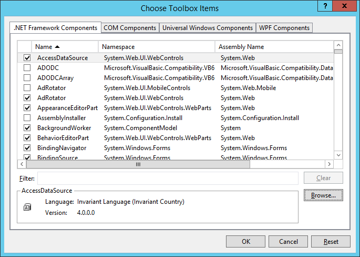Image resolution: width=360 pixels, height=257 pixels.
Task: Uncheck the BindingNavigator checkbox
Action: [27, 147]
